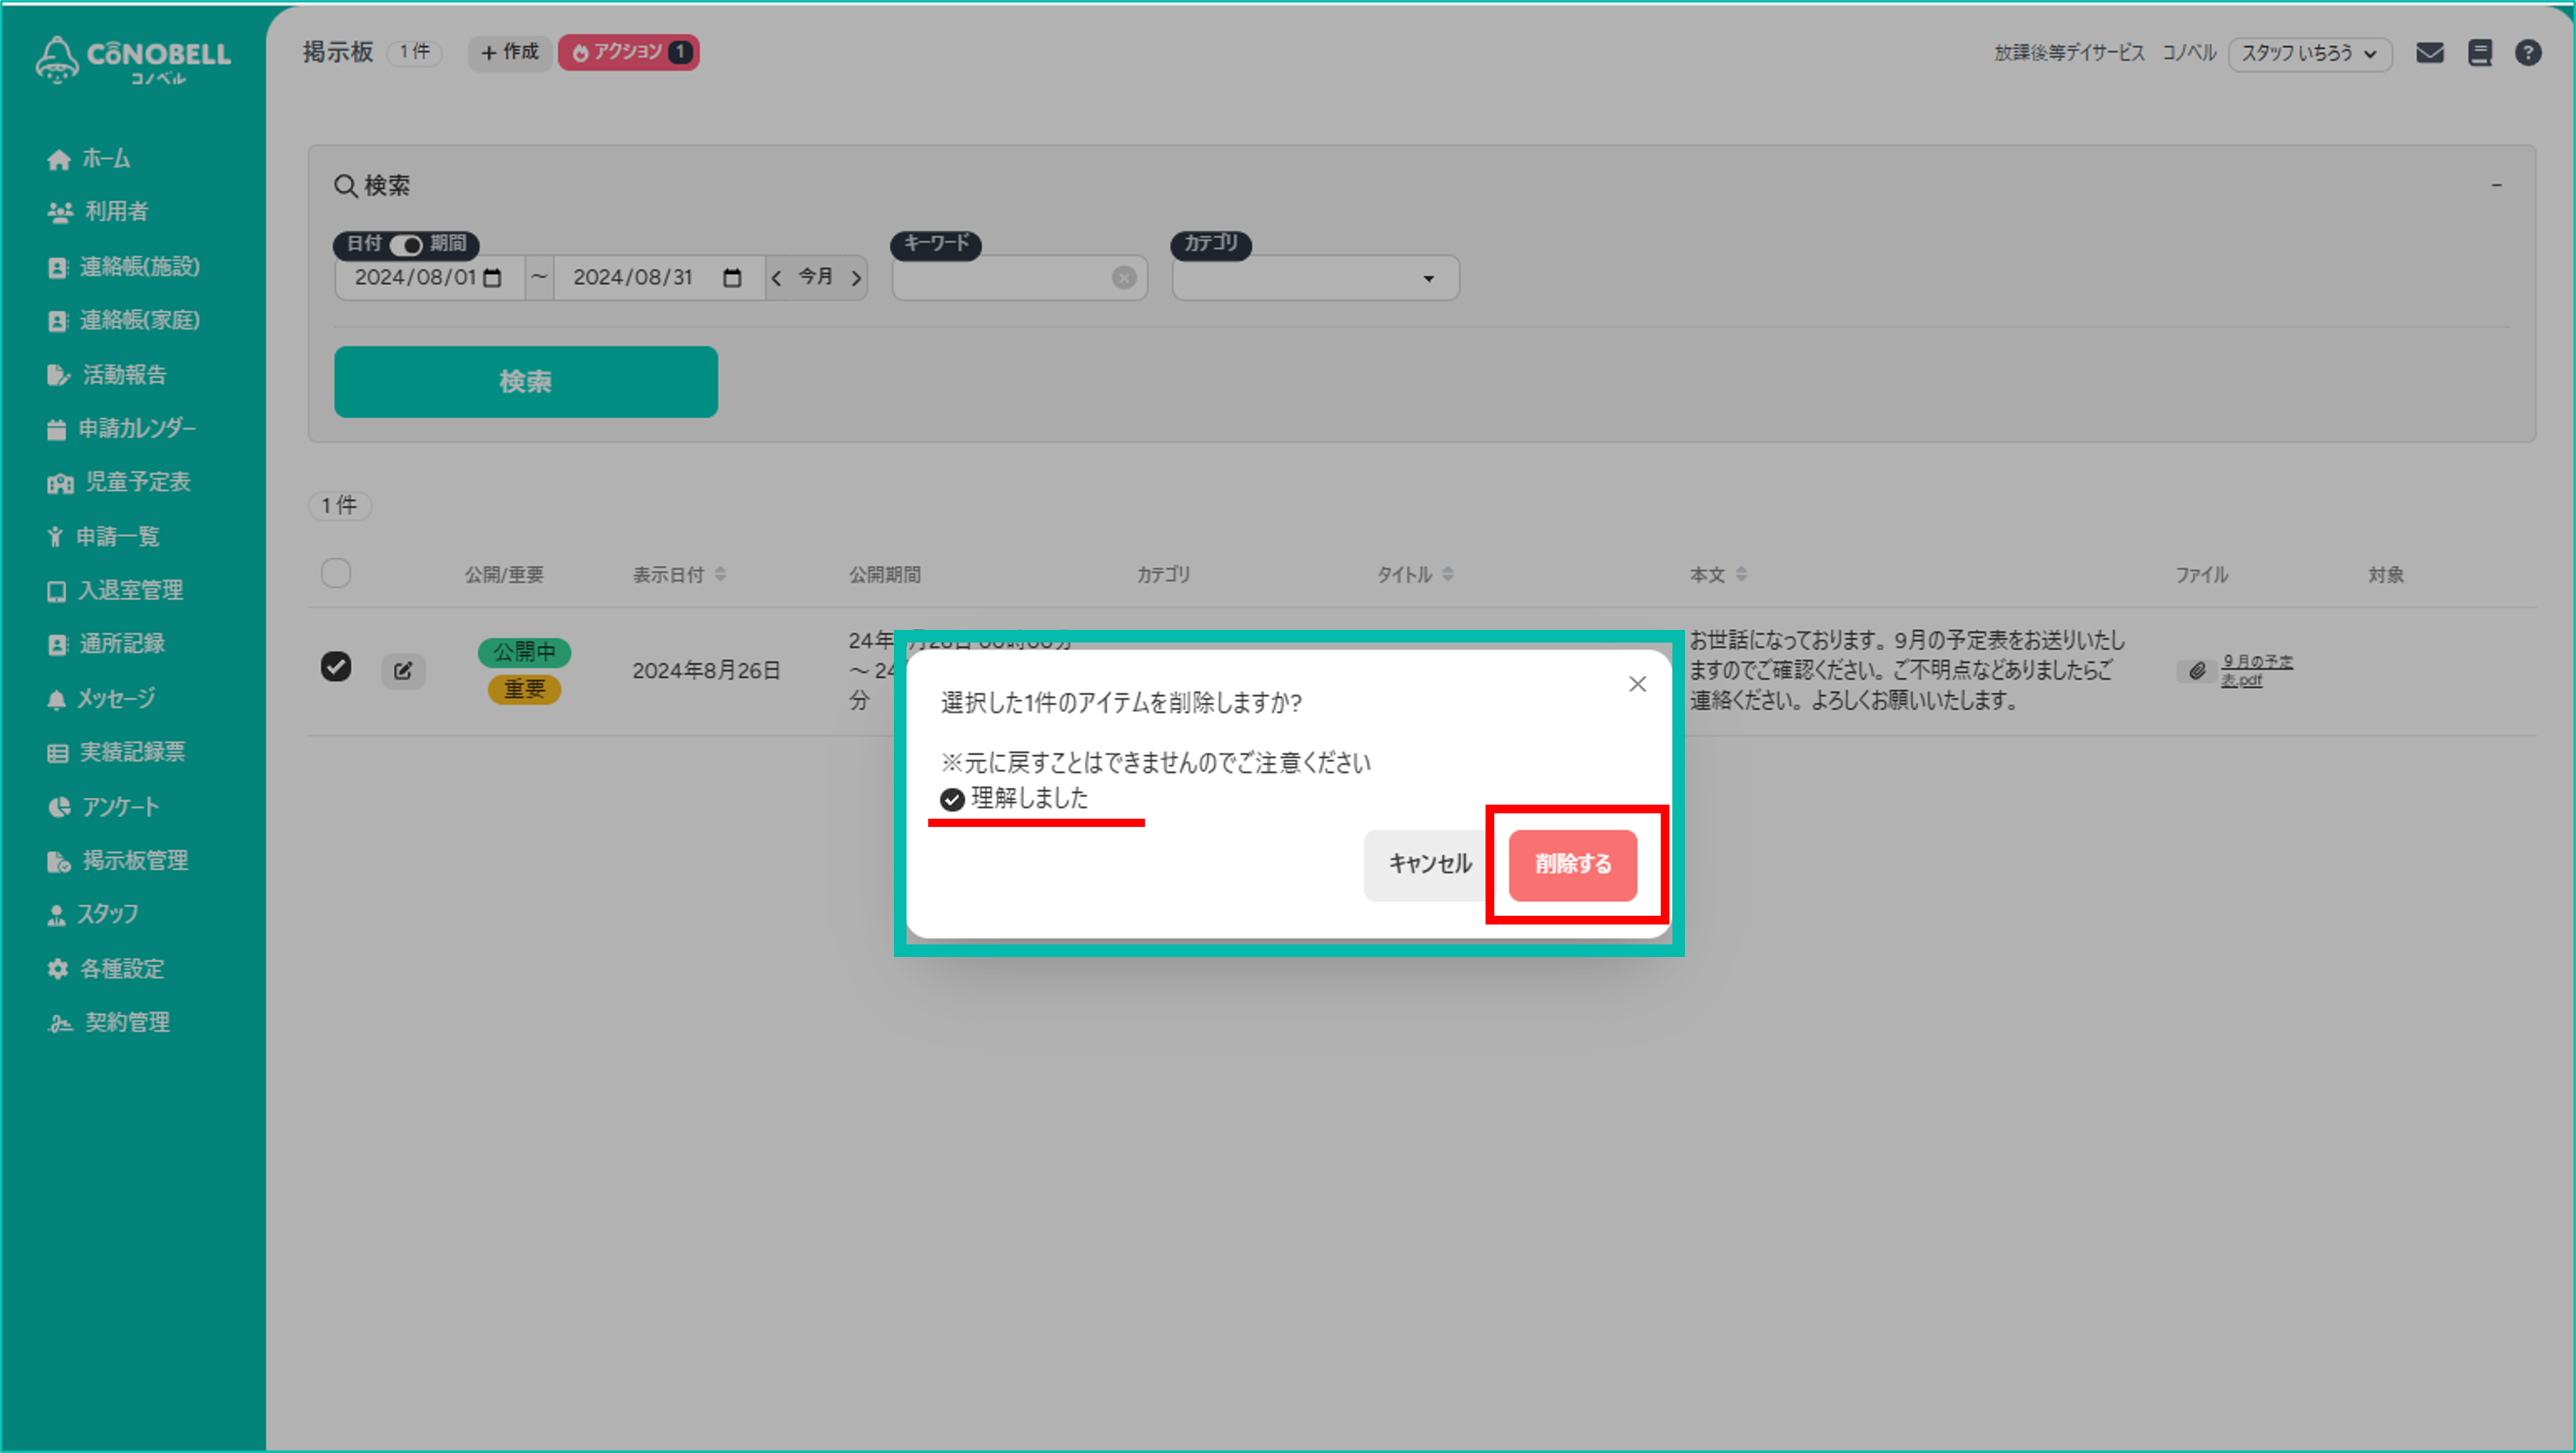The height and width of the screenshot is (1453, 2576).
Task: Click the magnifying glass 検索 icon
Action: tap(345, 186)
